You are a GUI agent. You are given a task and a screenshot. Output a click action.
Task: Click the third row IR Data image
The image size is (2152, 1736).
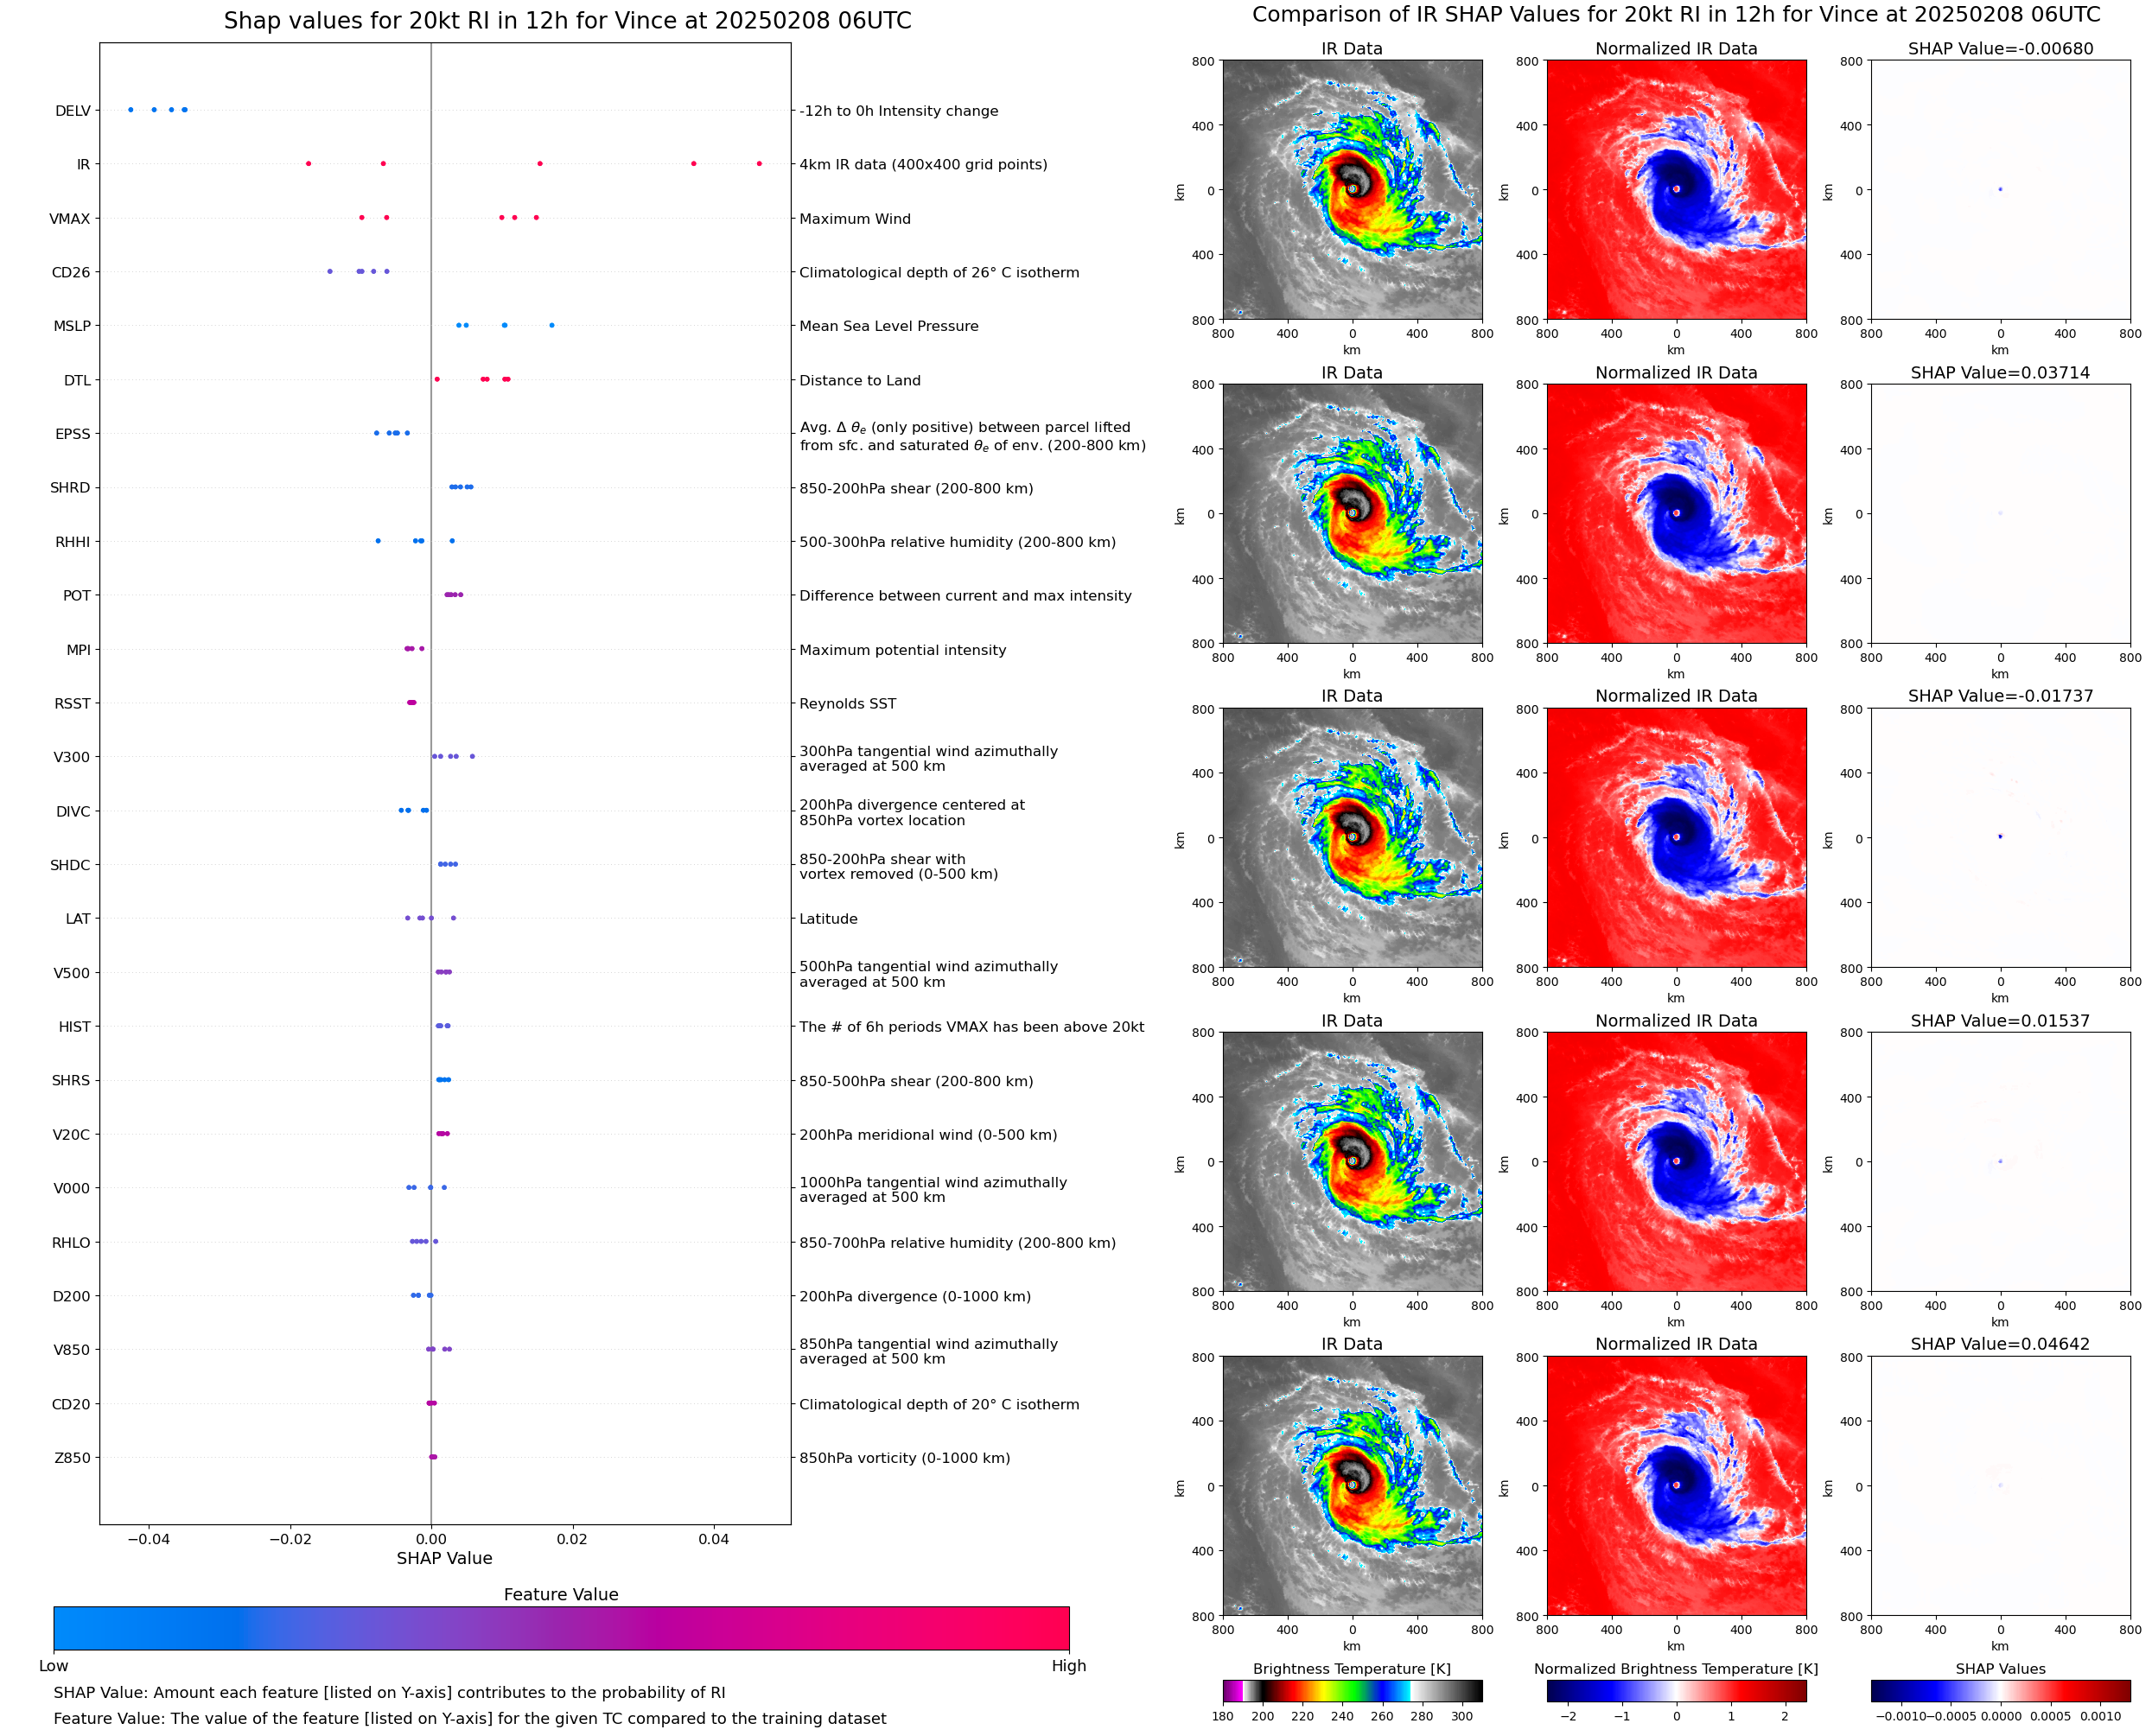tap(1352, 838)
